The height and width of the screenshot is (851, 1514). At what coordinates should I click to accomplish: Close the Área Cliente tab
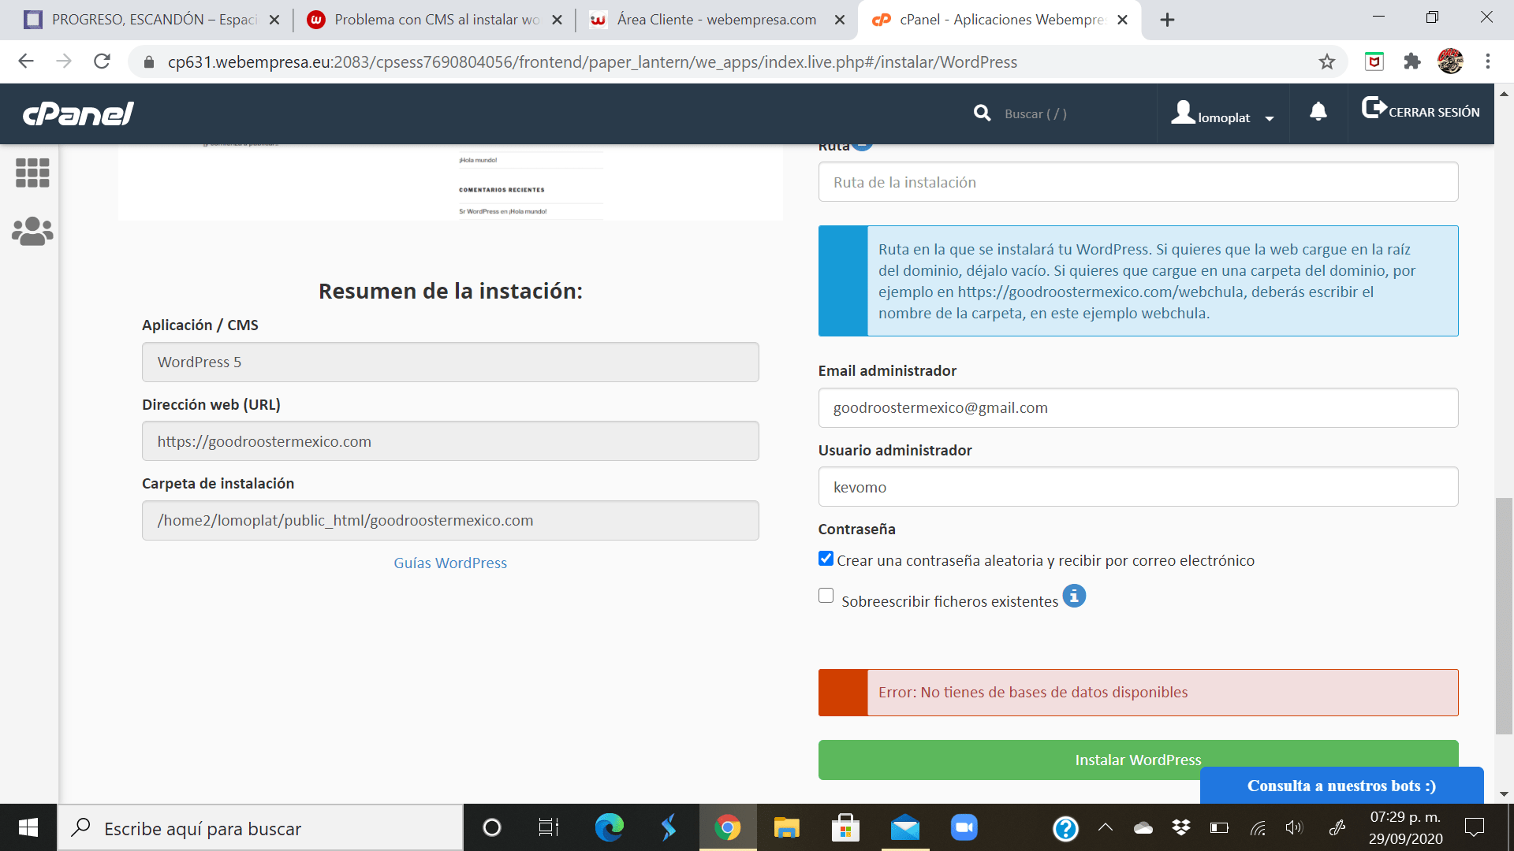point(840,20)
